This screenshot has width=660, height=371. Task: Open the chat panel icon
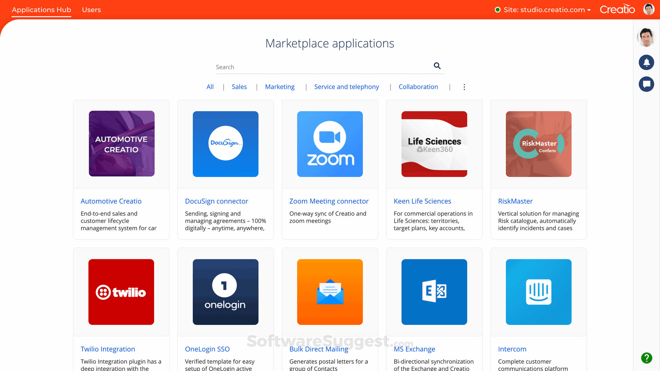(x=646, y=84)
